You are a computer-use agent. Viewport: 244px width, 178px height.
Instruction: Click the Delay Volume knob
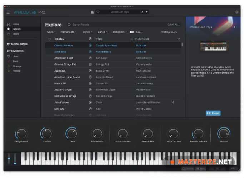coord(173,133)
